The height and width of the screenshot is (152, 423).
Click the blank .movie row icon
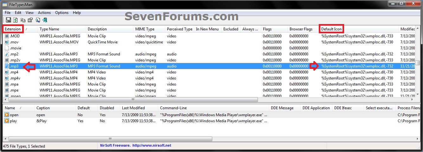tap(7, 48)
